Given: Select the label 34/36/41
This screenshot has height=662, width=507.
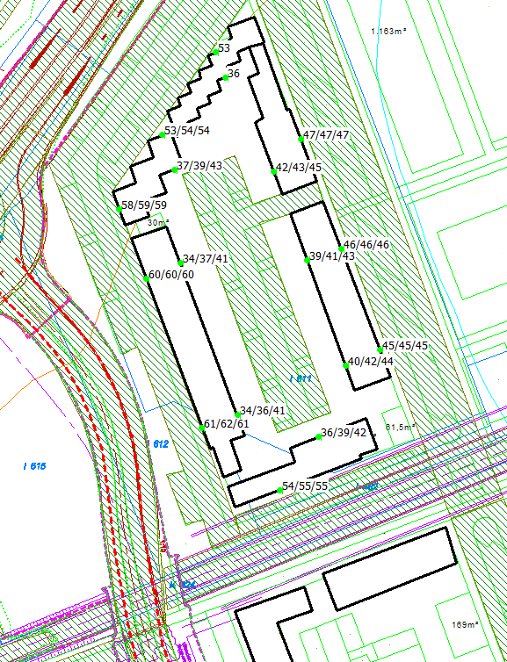Looking at the screenshot, I should tap(263, 410).
